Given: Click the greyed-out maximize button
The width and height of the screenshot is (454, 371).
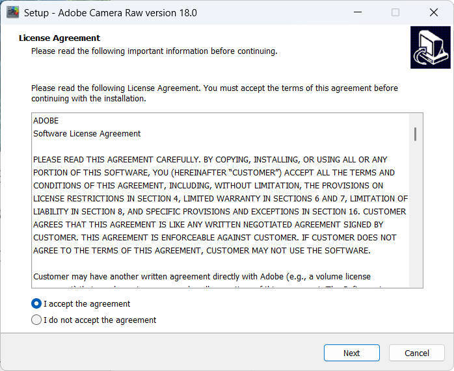Looking at the screenshot, I should (395, 12).
